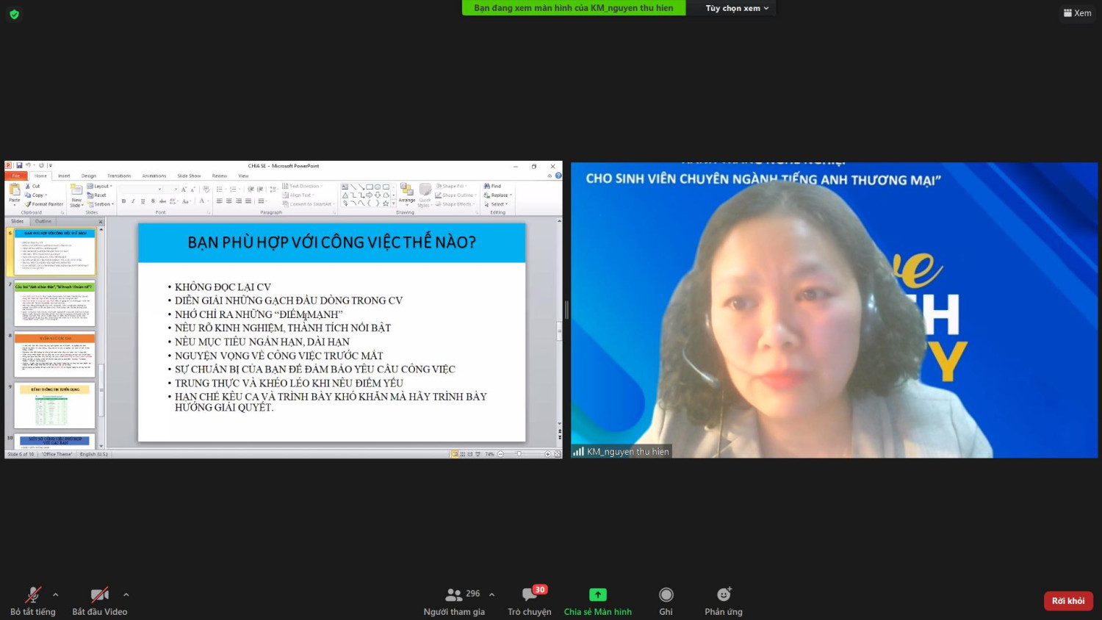Start recording with the Ghi button
The height and width of the screenshot is (620, 1102).
point(666,595)
